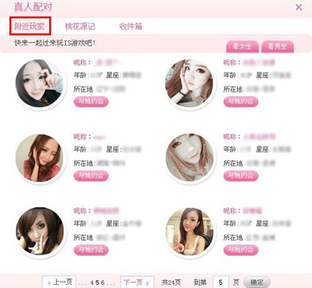
Task: Click the page number input field
Action: point(220,282)
